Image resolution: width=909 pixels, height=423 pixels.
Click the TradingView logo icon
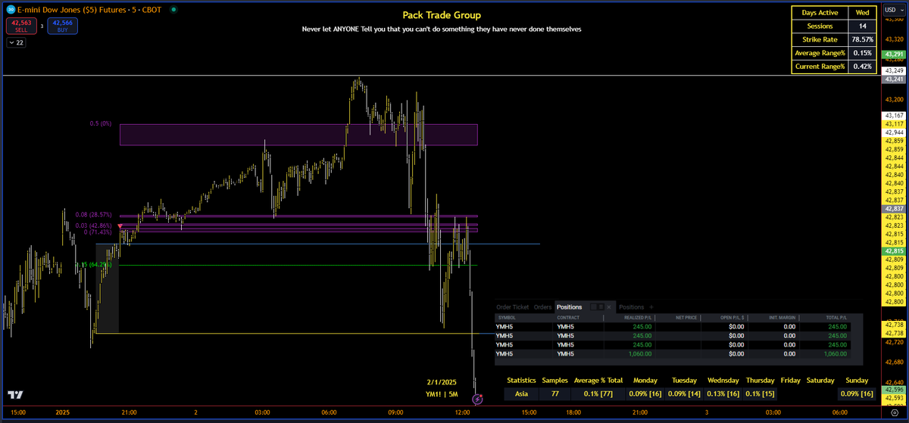(x=14, y=395)
